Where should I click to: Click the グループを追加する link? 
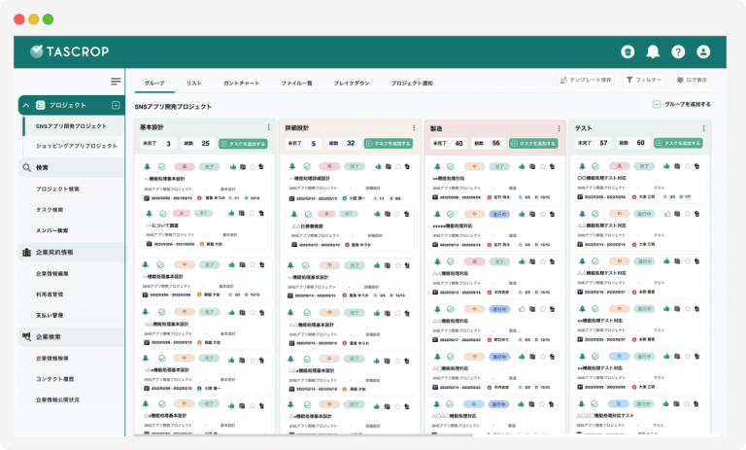click(682, 104)
